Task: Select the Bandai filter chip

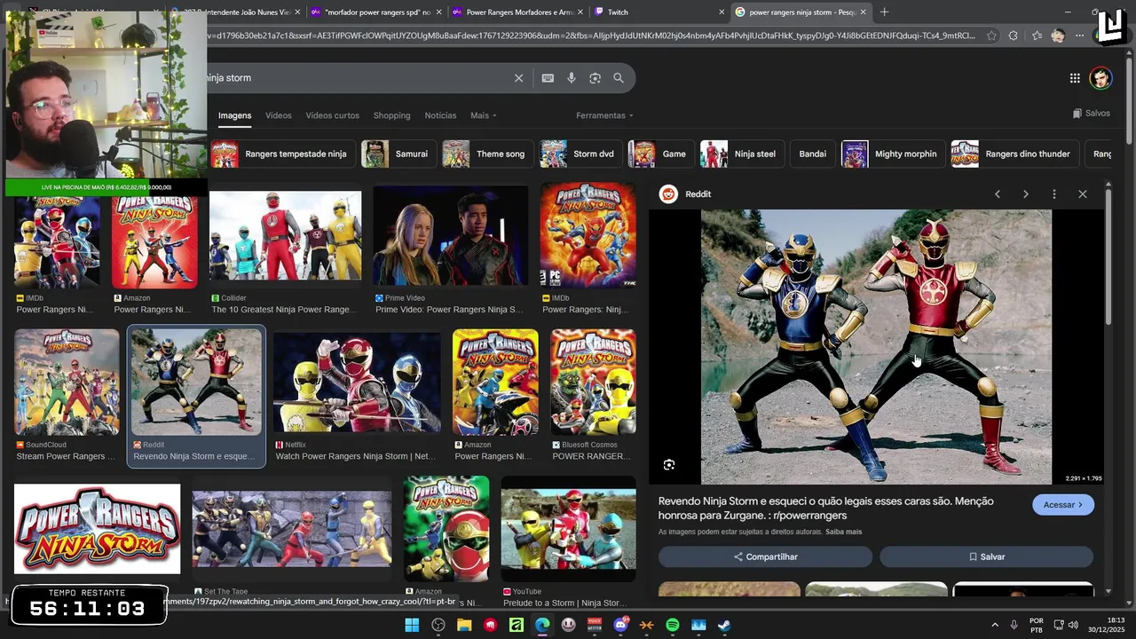Action: click(812, 154)
